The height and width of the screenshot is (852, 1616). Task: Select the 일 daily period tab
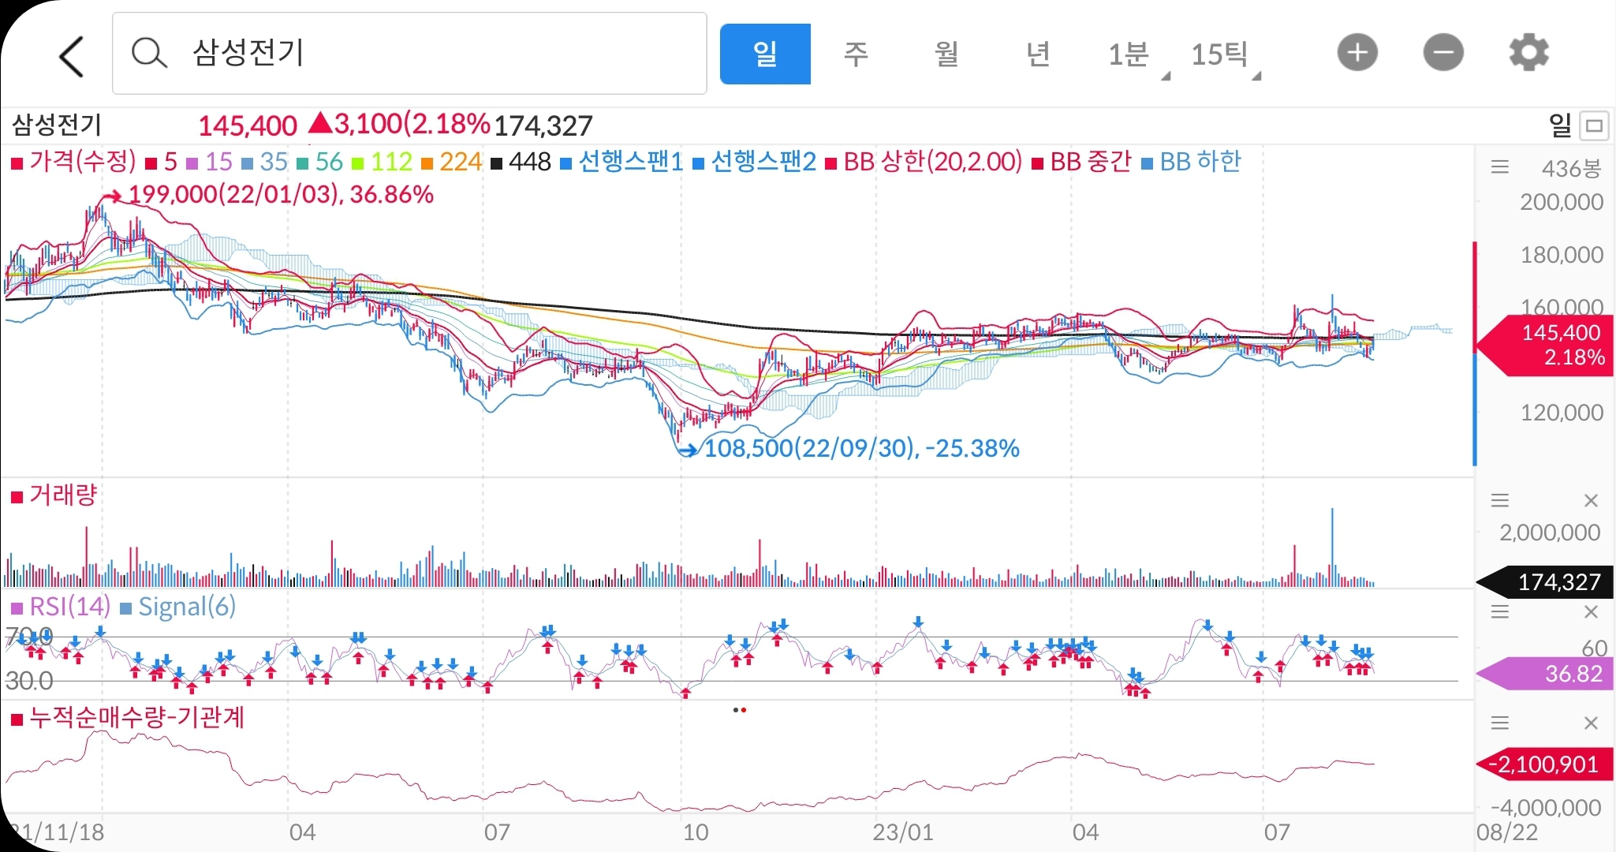coord(765,54)
